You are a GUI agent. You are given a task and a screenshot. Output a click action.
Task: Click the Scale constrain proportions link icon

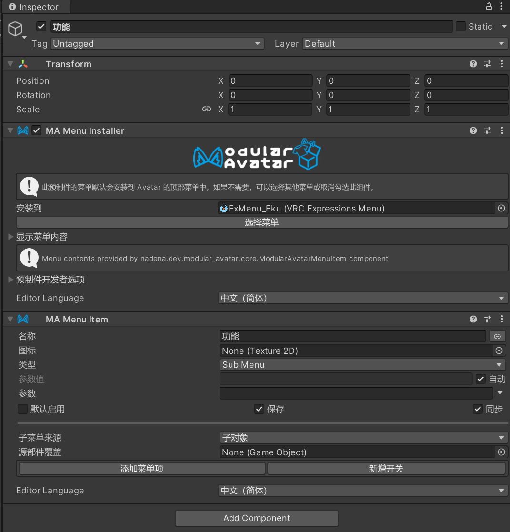pyautogui.click(x=206, y=109)
